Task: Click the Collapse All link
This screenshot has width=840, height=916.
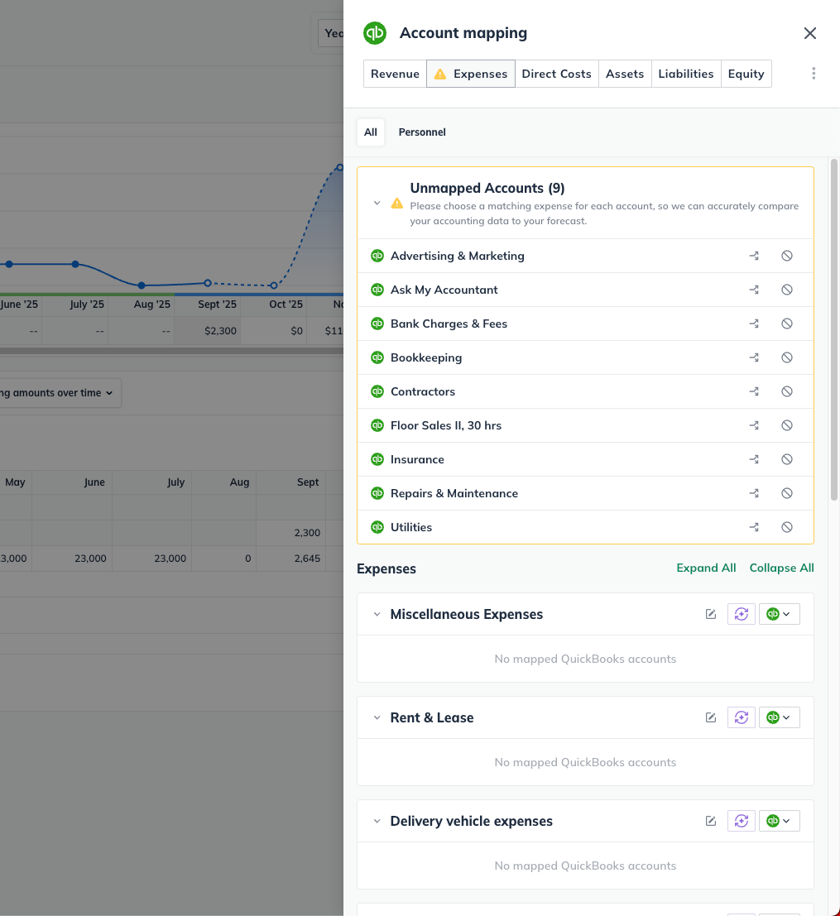Action: point(781,568)
